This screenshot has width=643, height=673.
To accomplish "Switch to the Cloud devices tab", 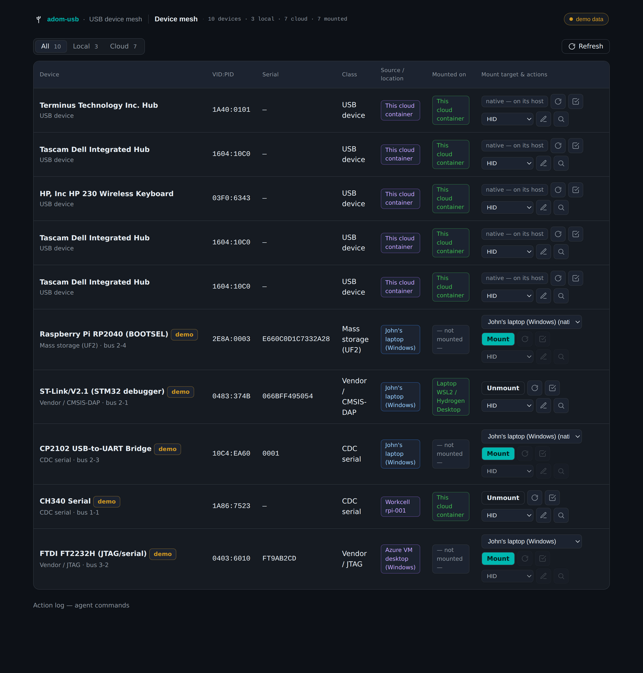I will coord(123,47).
